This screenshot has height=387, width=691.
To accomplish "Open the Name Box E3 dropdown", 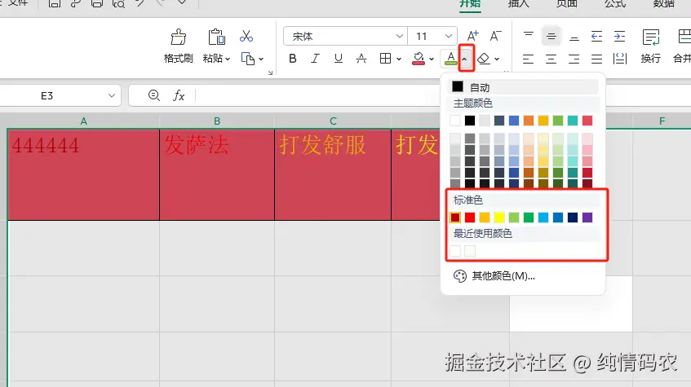I will pos(112,95).
